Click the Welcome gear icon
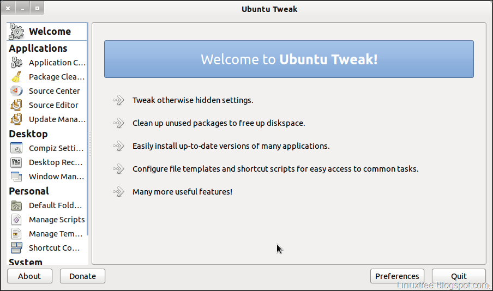 [16, 32]
